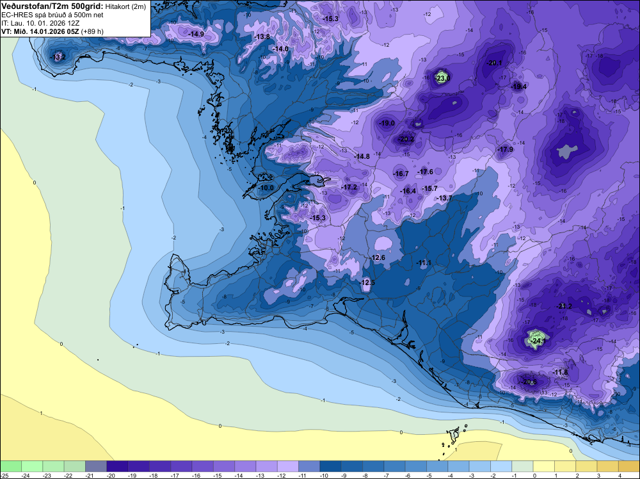Click the -11.1 temperature value
Image resolution: width=640 pixels, height=479 pixels.
[424, 263]
